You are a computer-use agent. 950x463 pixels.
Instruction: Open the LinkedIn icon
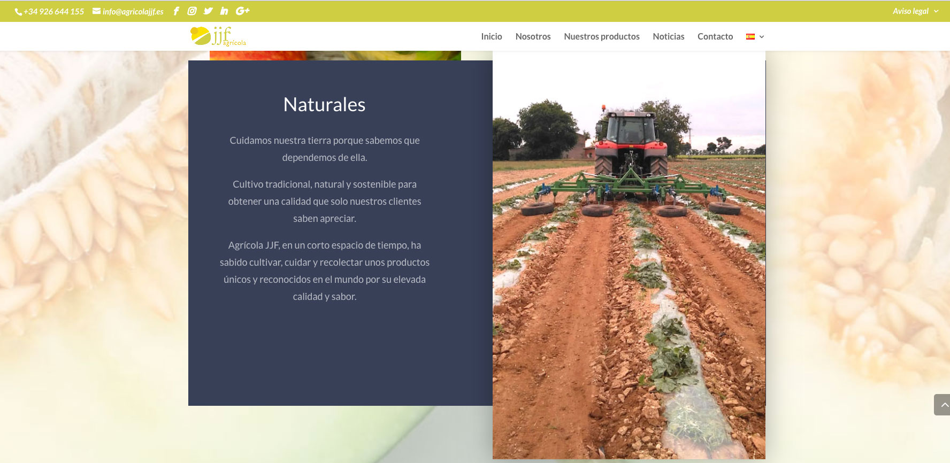click(224, 11)
